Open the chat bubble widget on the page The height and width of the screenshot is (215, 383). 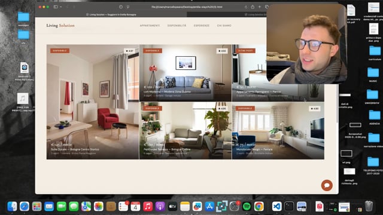pyautogui.click(x=327, y=185)
